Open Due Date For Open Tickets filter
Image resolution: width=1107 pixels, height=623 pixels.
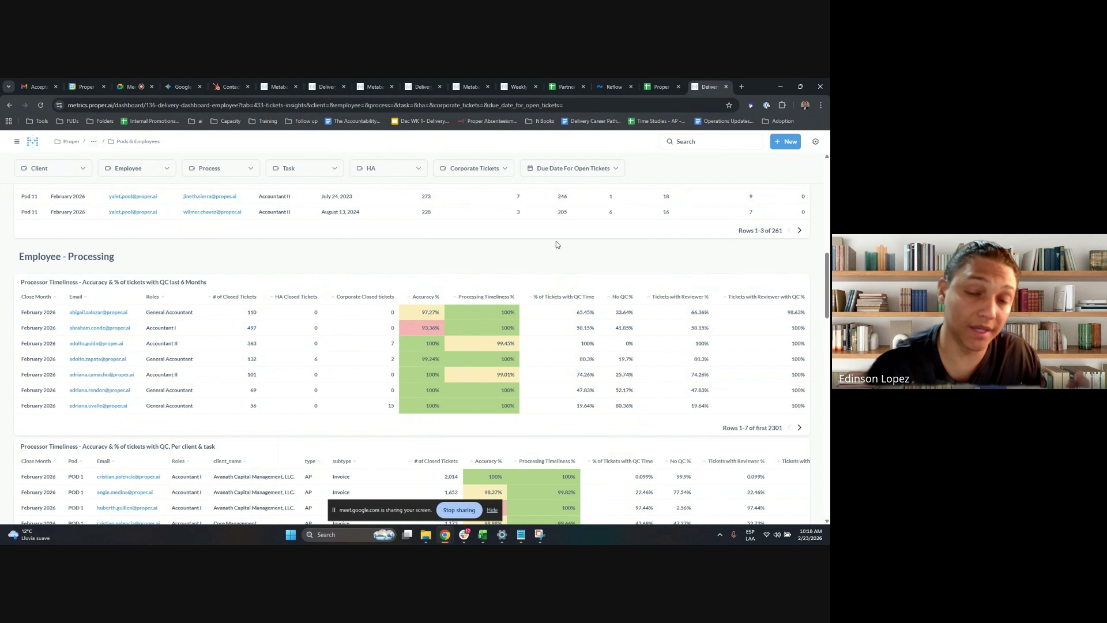(572, 168)
